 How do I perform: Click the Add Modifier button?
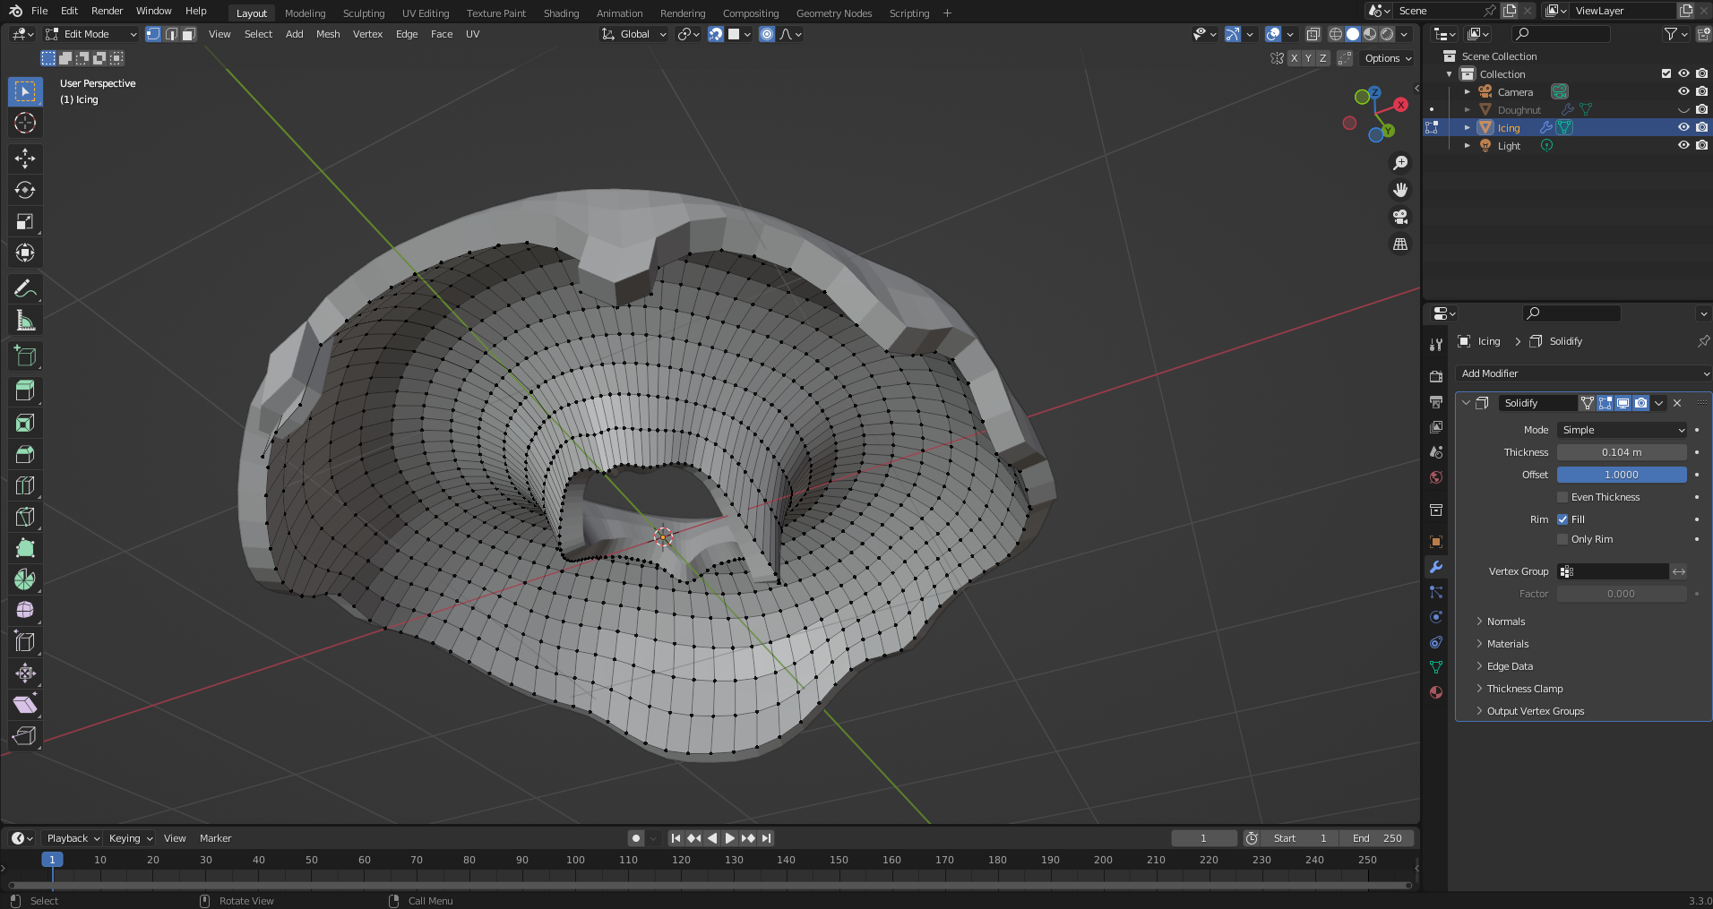[1582, 373]
